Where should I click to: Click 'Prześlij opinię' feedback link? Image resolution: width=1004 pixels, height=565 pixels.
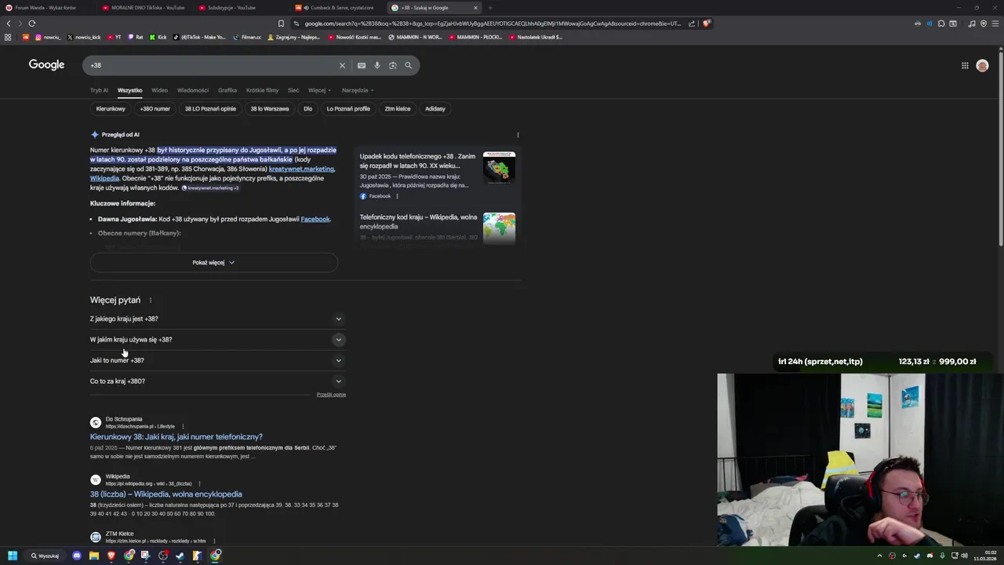pos(331,395)
